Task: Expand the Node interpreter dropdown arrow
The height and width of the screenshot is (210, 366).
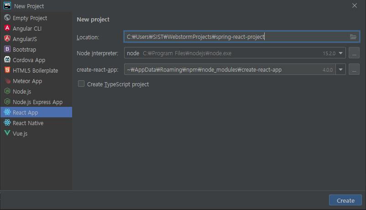Action: click(341, 53)
